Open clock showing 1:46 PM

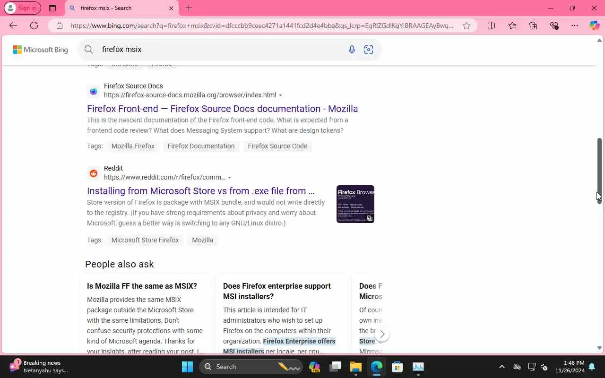(x=570, y=367)
